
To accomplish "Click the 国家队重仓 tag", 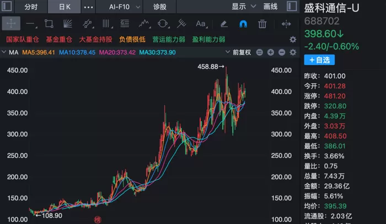I will coord(23,39).
